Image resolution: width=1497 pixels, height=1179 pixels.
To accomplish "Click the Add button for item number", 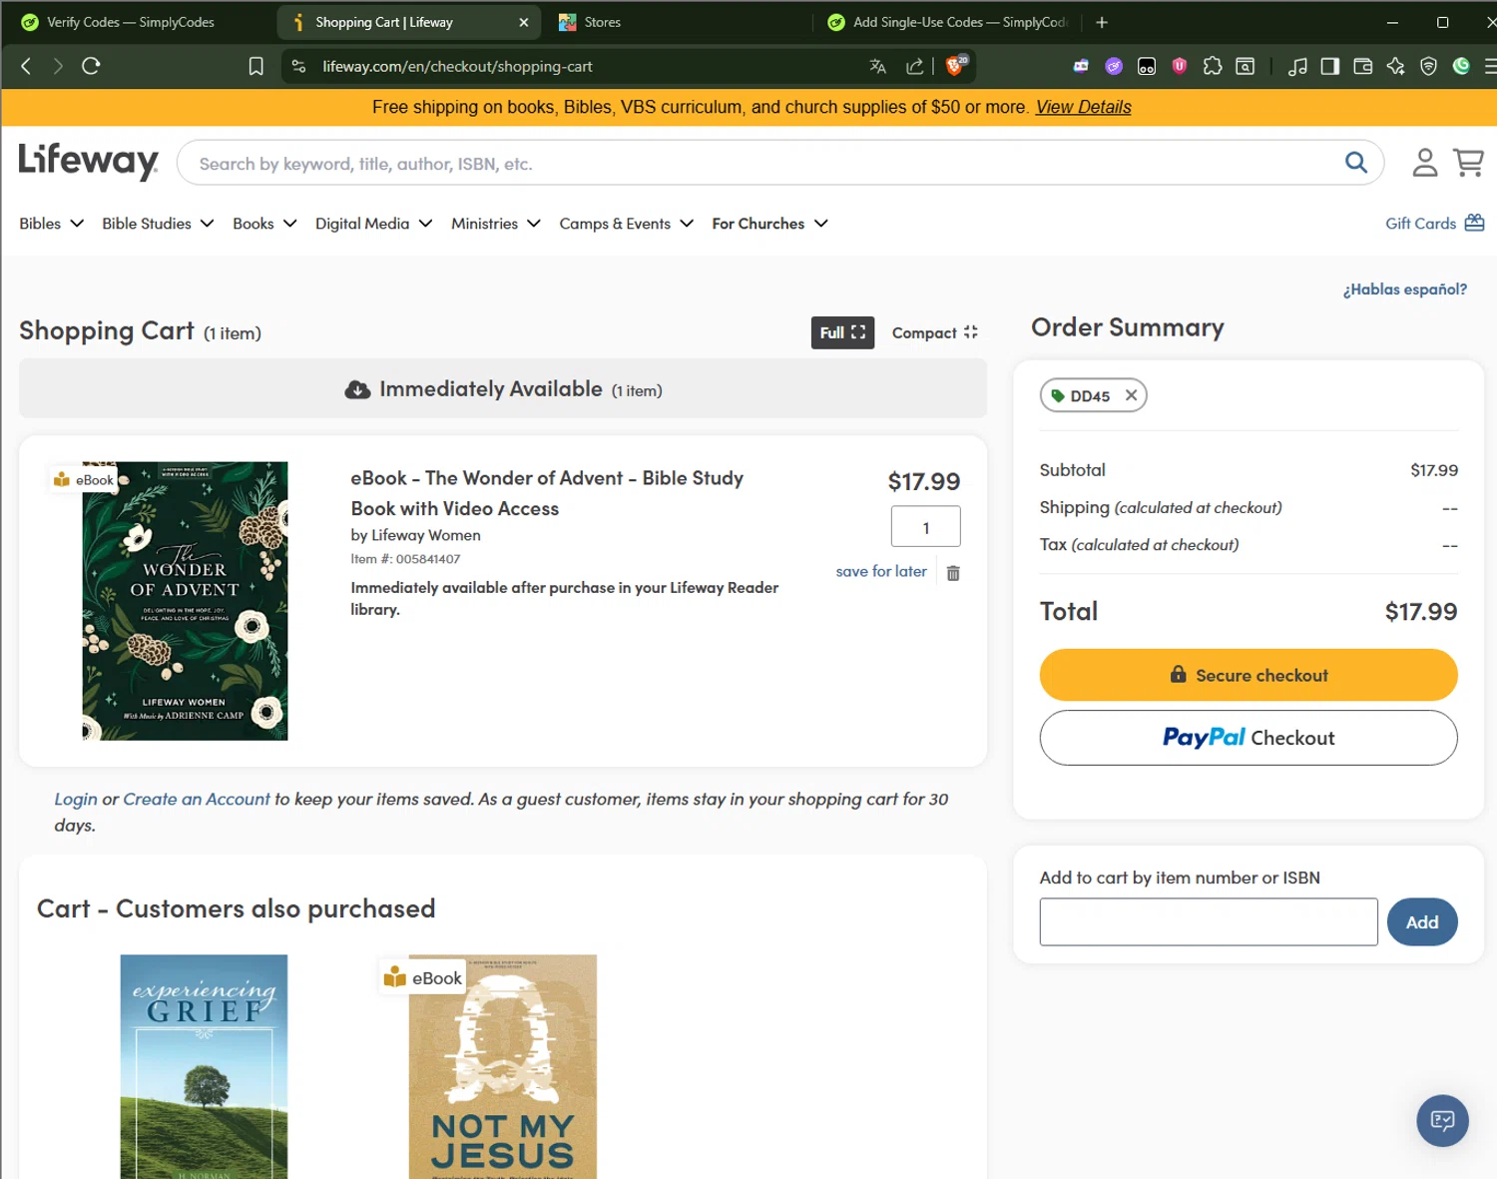I will (x=1421, y=922).
